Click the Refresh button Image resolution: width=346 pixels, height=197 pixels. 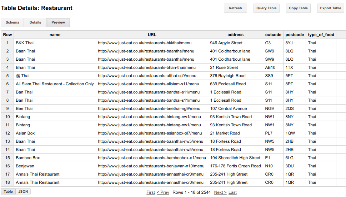tap(235, 8)
